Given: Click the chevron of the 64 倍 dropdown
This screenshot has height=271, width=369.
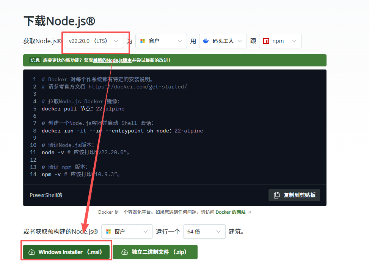Looking at the screenshot, I should 218,232.
